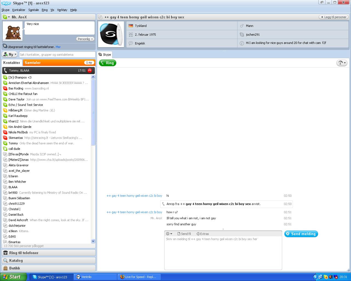Click Legg til personer button
Viewport: 351px width, 281px height.
pos(333,17)
